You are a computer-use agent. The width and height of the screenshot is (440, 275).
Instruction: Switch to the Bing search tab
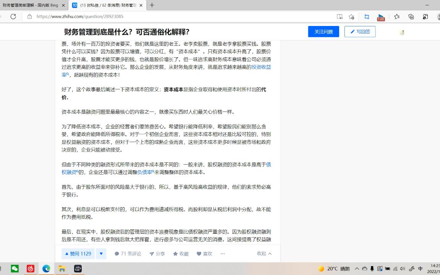(x=27, y=5)
